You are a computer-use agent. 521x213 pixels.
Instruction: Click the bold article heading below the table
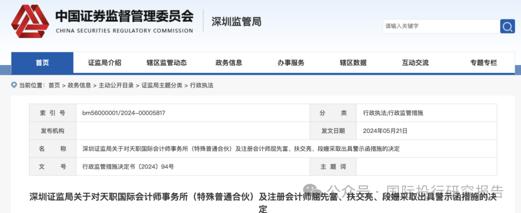(x=262, y=203)
